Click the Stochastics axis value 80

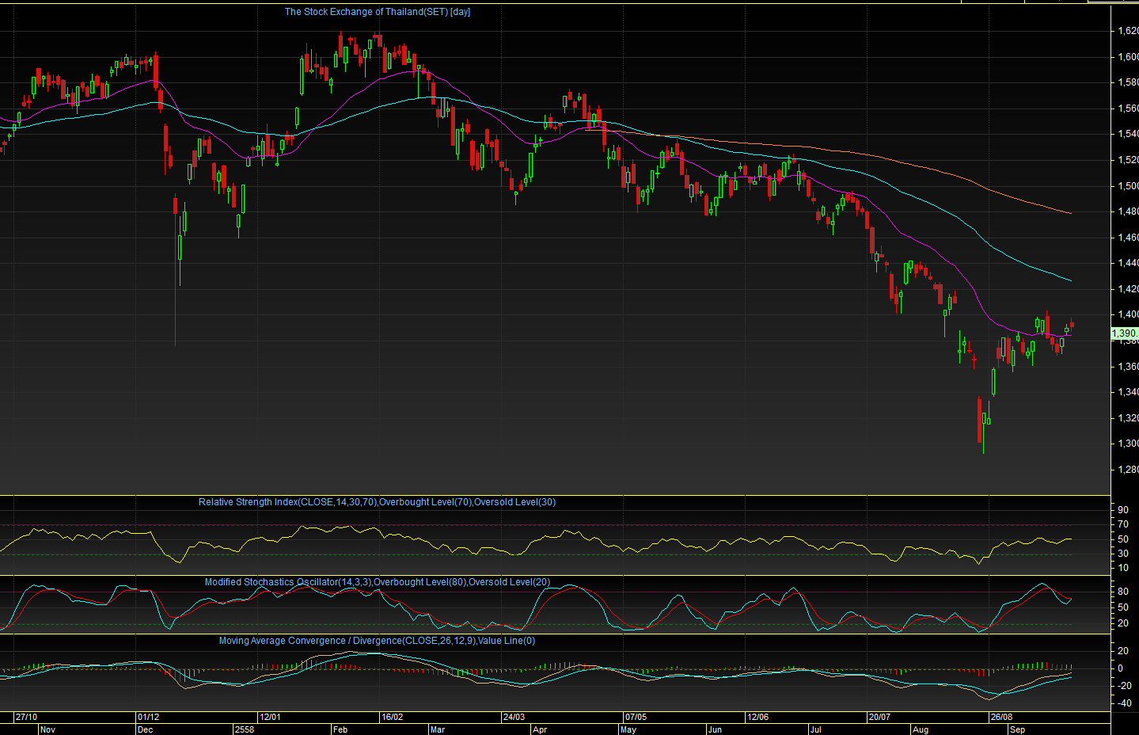(1123, 592)
